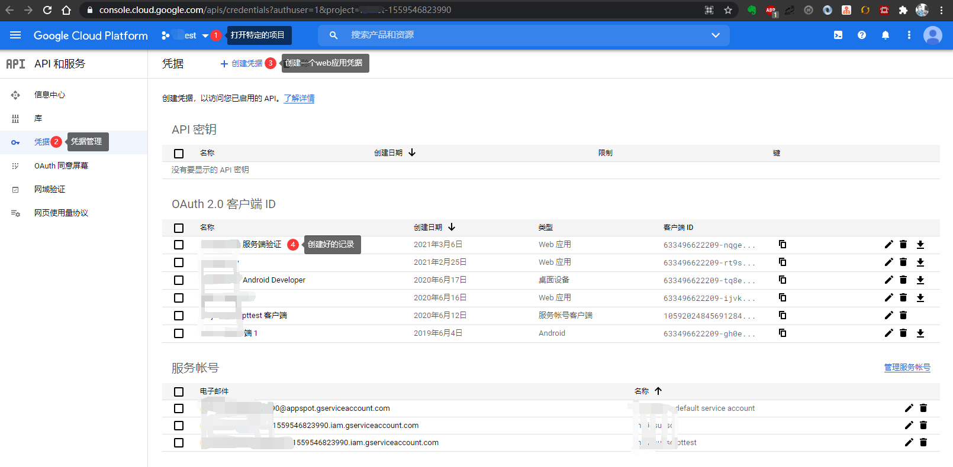Screen dimensions: 953x467
Task: Copy client ID ending rt9s
Action: coord(783,262)
